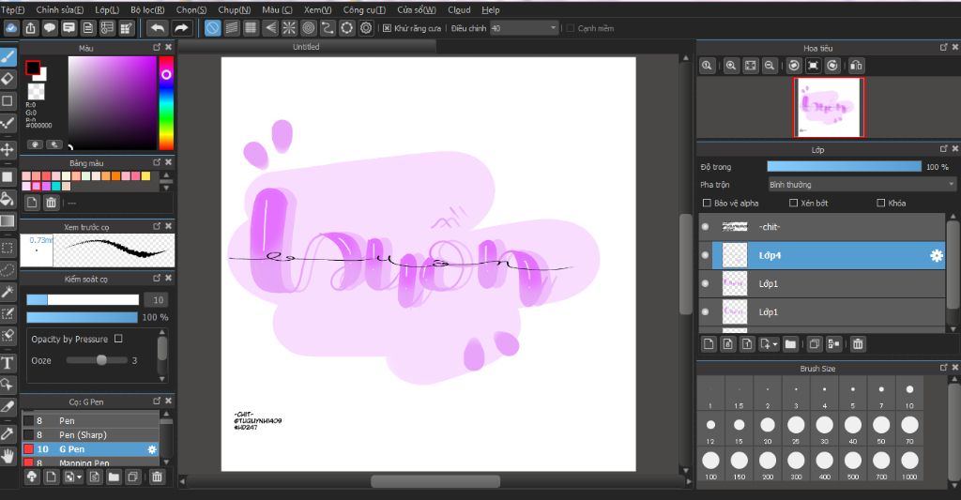This screenshot has height=500, width=961.
Task: Open the Tệp menu
Action: [12, 9]
